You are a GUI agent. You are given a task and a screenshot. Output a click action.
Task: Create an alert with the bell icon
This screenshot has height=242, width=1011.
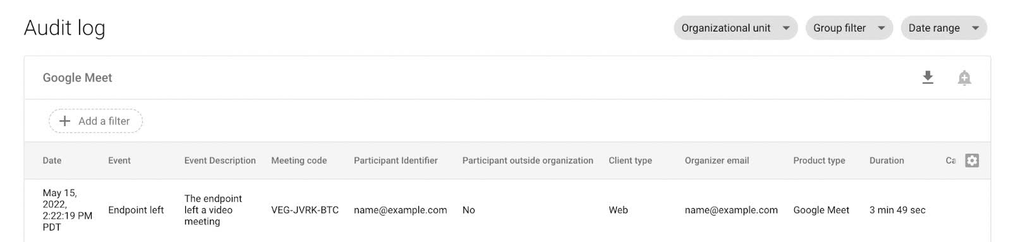pos(964,78)
